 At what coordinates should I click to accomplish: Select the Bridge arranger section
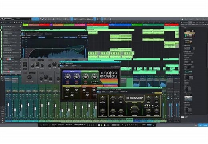click(120, 25)
